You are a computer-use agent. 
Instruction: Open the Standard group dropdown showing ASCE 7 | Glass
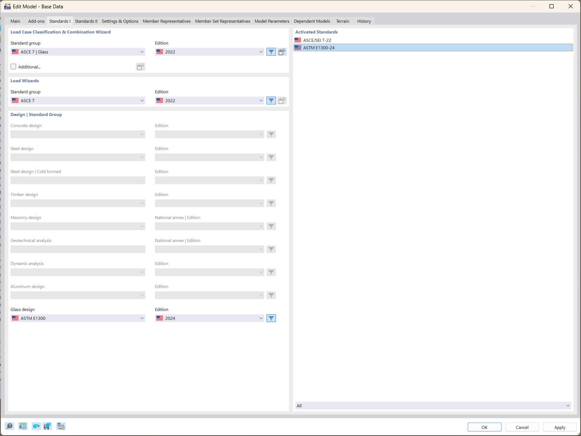[x=78, y=51]
